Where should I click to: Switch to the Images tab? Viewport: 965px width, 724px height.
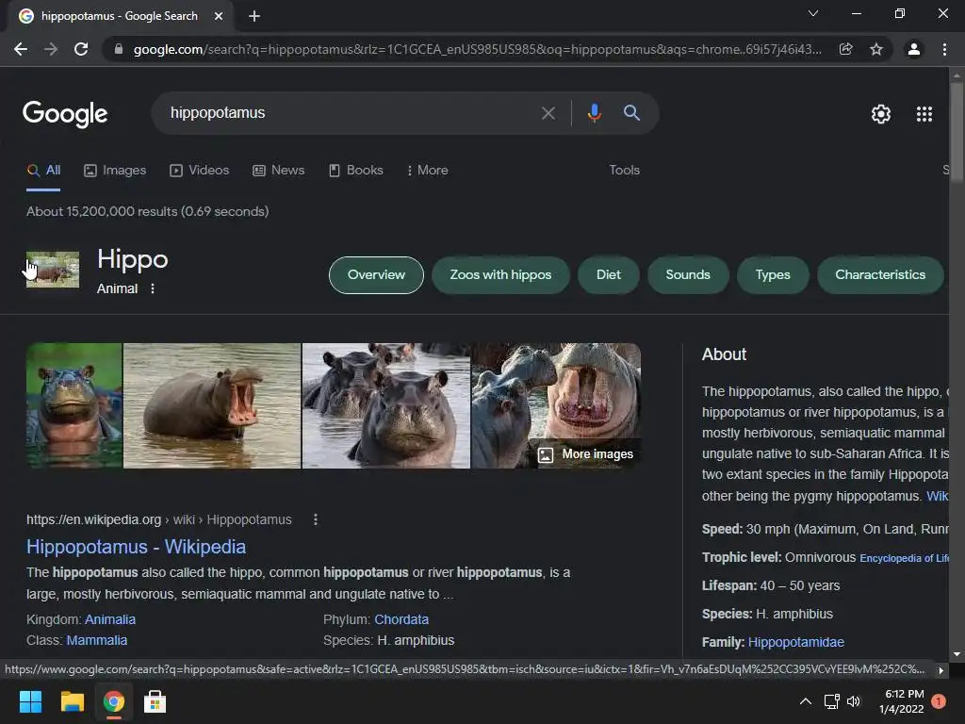pyautogui.click(x=115, y=171)
